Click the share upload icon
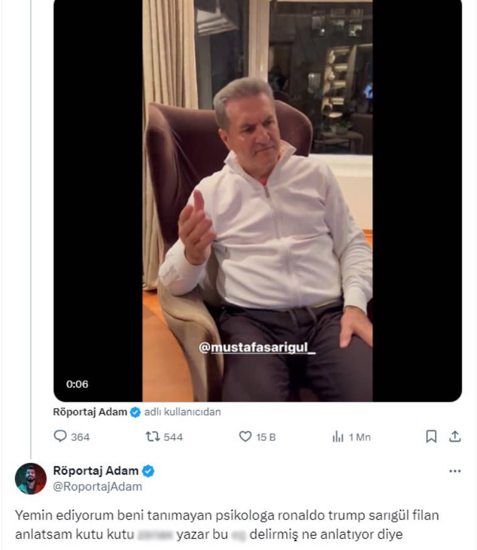The height and width of the screenshot is (550, 477). pyautogui.click(x=456, y=436)
